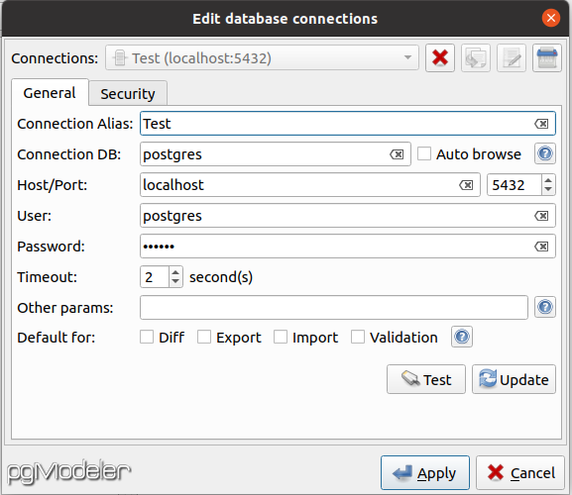Image resolution: width=572 pixels, height=495 pixels.
Task: Click the duplicate connection icon
Action: click(475, 57)
